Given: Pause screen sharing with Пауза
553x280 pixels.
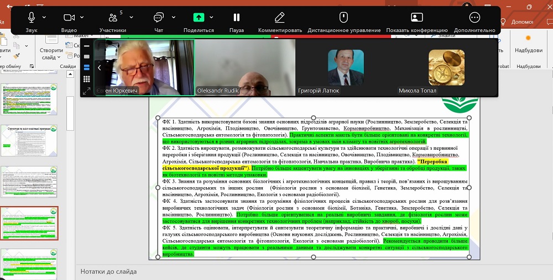Looking at the screenshot, I should coord(237,18).
